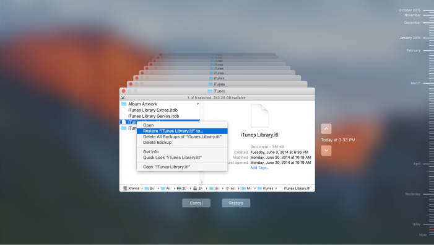Click the Ba folder in path bar
This screenshot has width=434, height=245.
150,189
